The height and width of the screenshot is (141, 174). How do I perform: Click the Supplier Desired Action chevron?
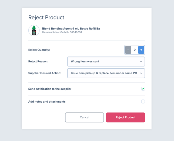click(141, 73)
